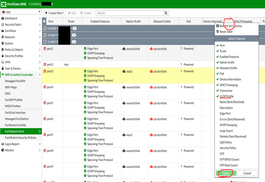Viewport: 265px width, 182px height.
Task: Click the Security Profiles lock icon
Action: [x=2, y=56]
